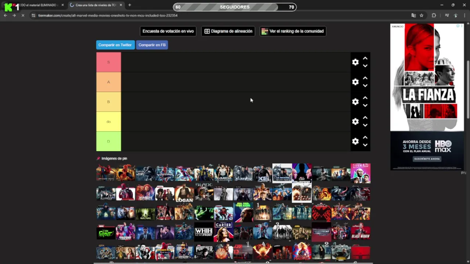470x264 pixels.
Task: Move the 'do' tier row up
Action: pos(365,118)
